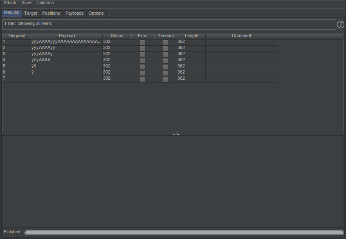Switch to the Positions tab
346x239 pixels.
click(51, 13)
